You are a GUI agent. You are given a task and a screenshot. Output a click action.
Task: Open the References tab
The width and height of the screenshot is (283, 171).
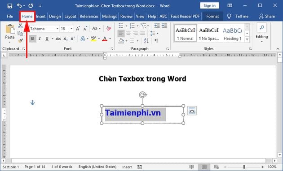tap(89, 17)
